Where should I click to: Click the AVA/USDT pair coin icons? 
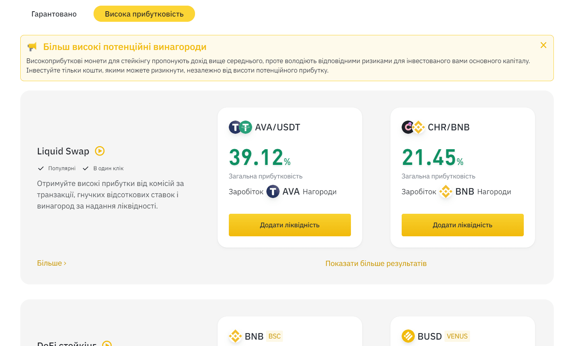(x=240, y=127)
